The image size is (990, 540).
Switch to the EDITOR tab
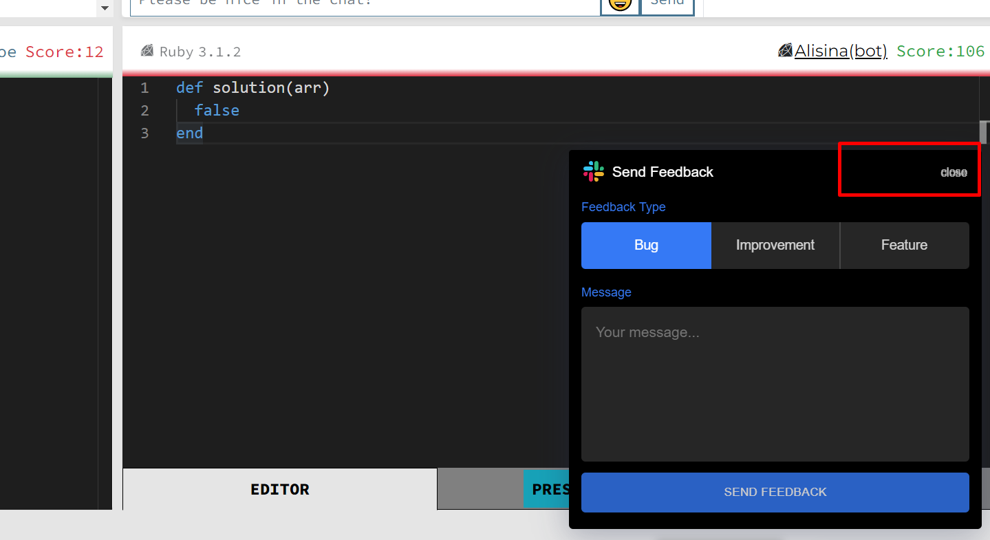pos(280,489)
